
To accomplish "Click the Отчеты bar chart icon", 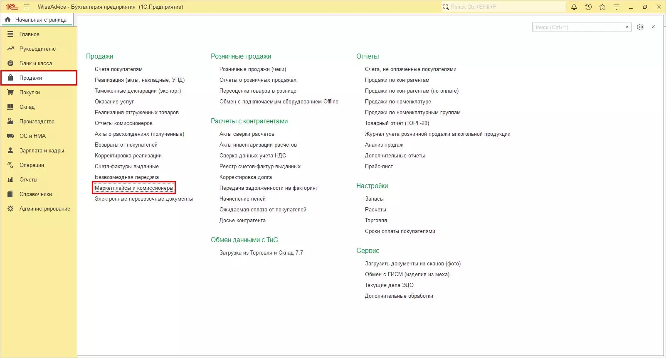I will [10, 179].
